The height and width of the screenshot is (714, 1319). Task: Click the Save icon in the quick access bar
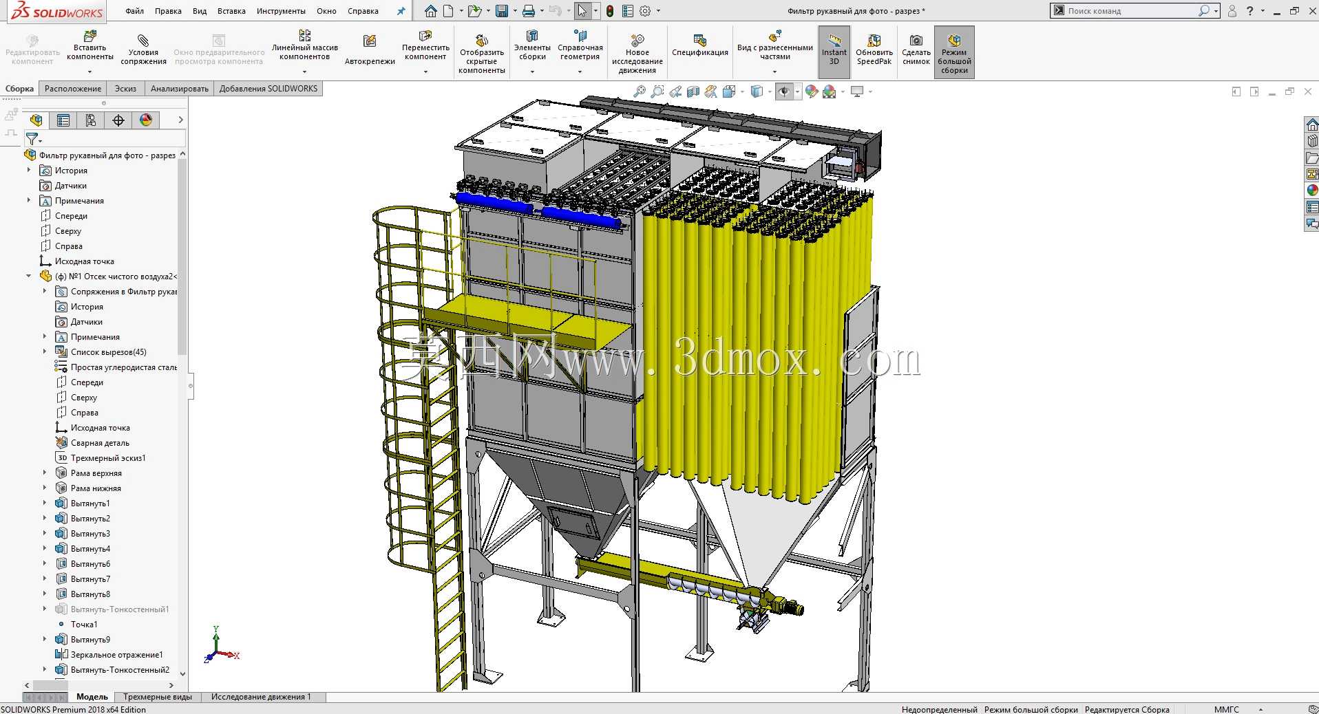point(502,11)
